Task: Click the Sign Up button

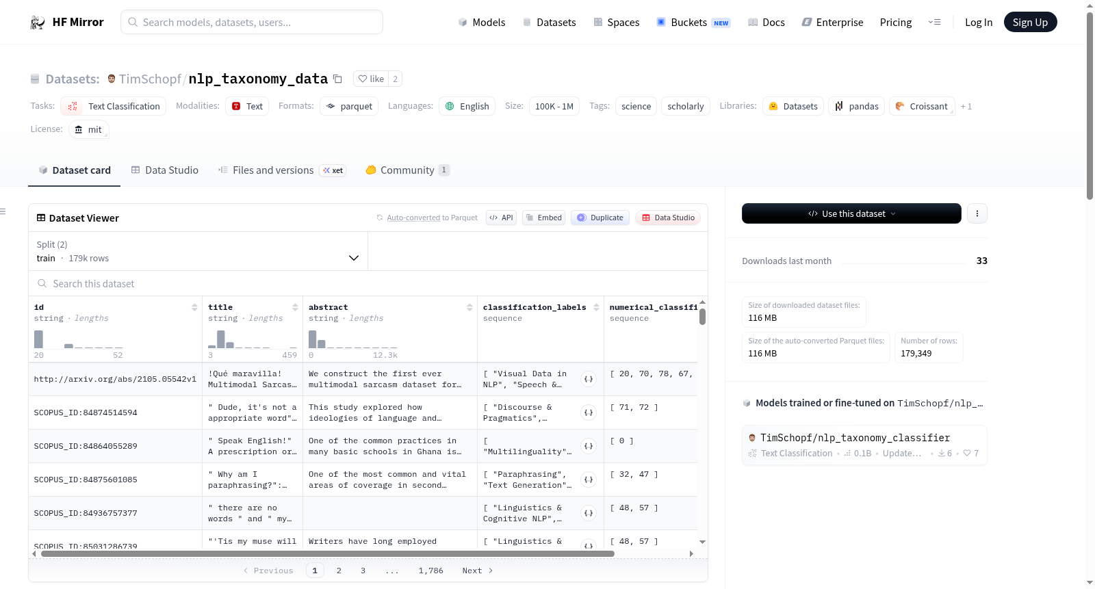Action: (1030, 23)
